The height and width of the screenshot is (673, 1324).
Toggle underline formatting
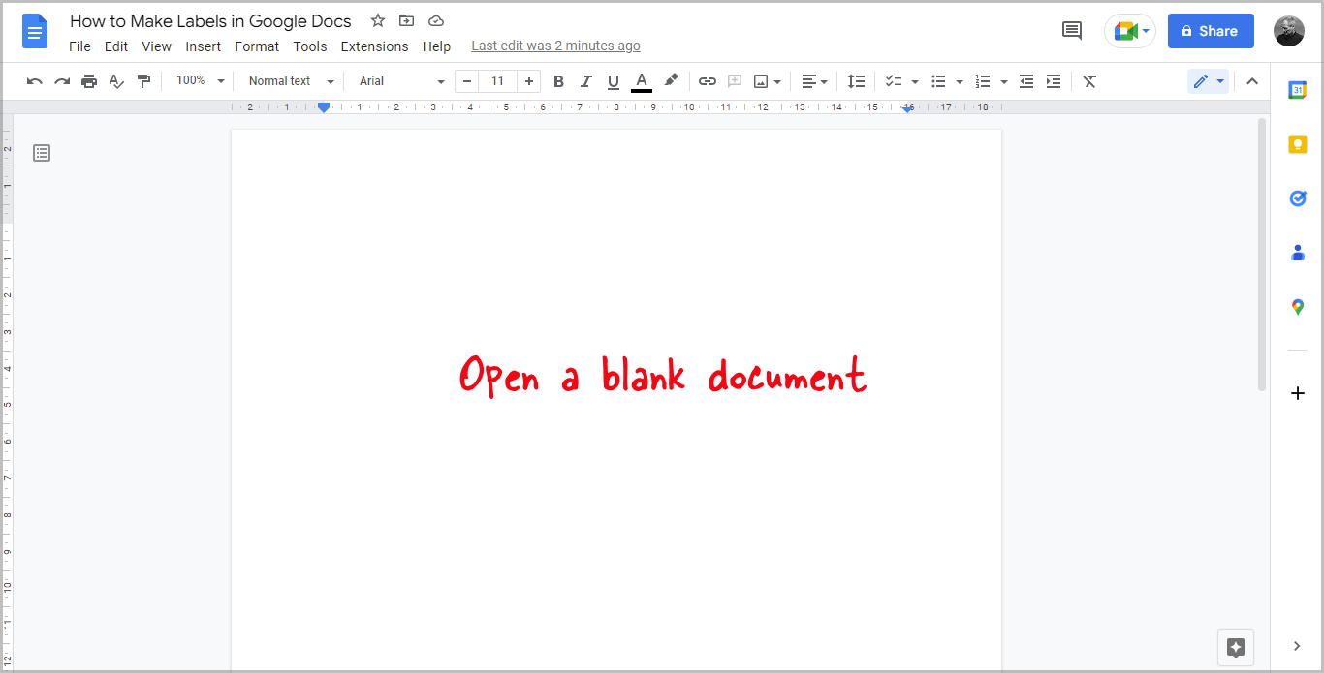coord(613,81)
